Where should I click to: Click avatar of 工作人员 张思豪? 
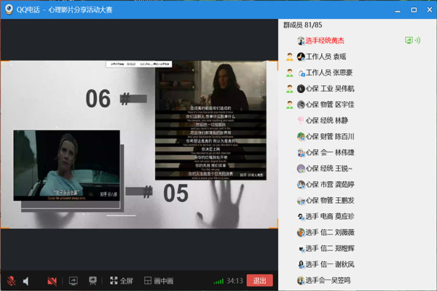(x=301, y=73)
